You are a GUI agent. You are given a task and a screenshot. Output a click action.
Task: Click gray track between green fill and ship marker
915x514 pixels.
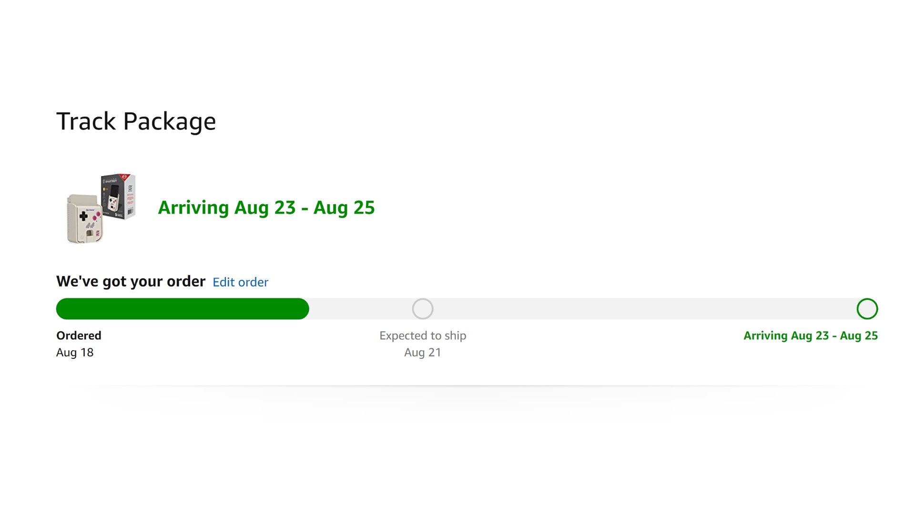pyautogui.click(x=360, y=309)
